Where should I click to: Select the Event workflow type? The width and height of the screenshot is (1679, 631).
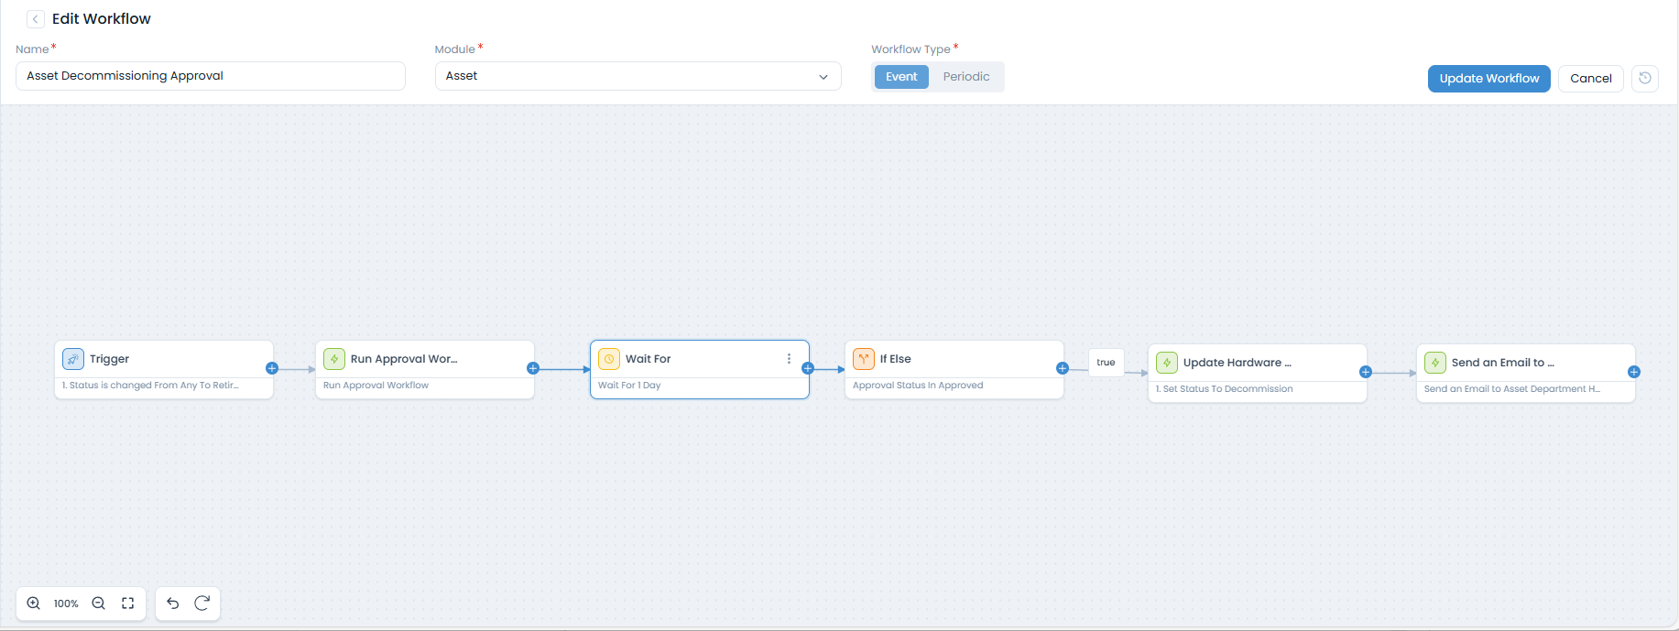pos(901,77)
